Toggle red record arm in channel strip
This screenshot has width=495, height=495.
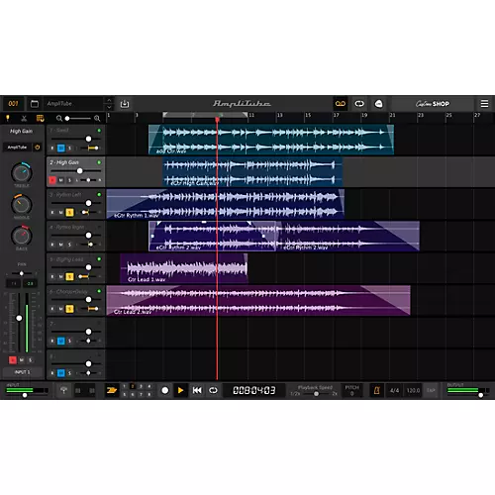pos(13,360)
